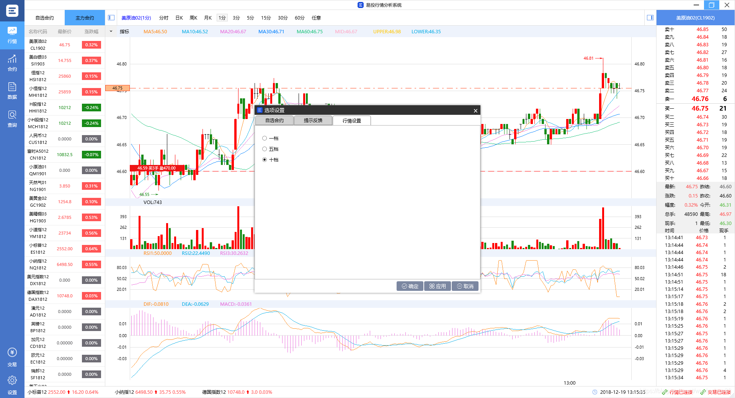Select the 15分 chart period
735x398 pixels.
[266, 18]
